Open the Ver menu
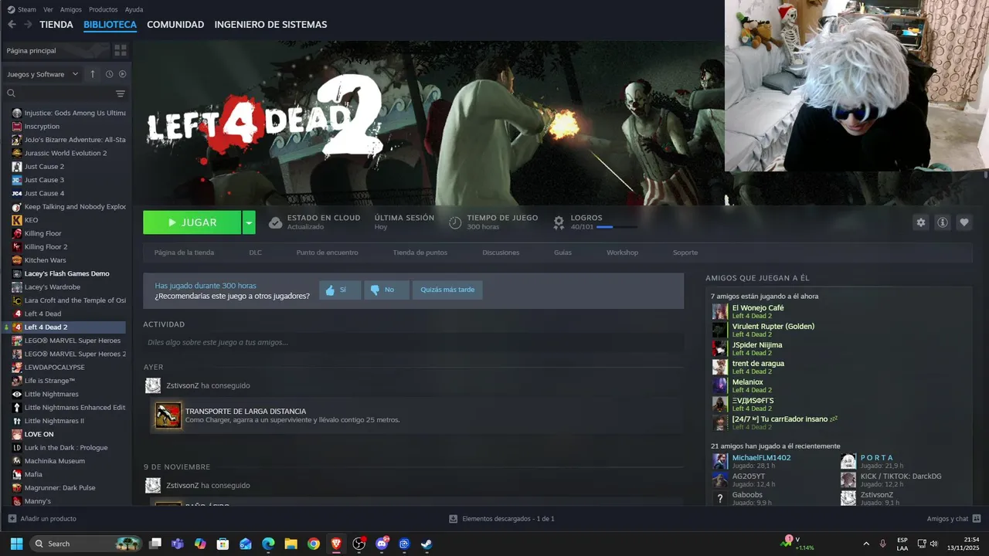 (48, 9)
